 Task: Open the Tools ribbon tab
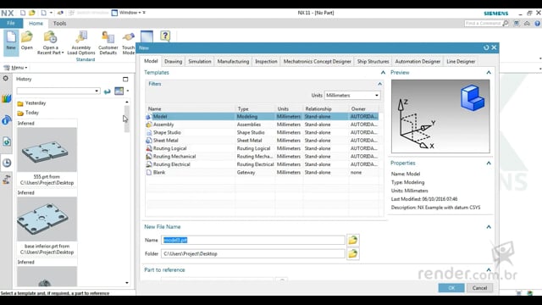(59, 23)
